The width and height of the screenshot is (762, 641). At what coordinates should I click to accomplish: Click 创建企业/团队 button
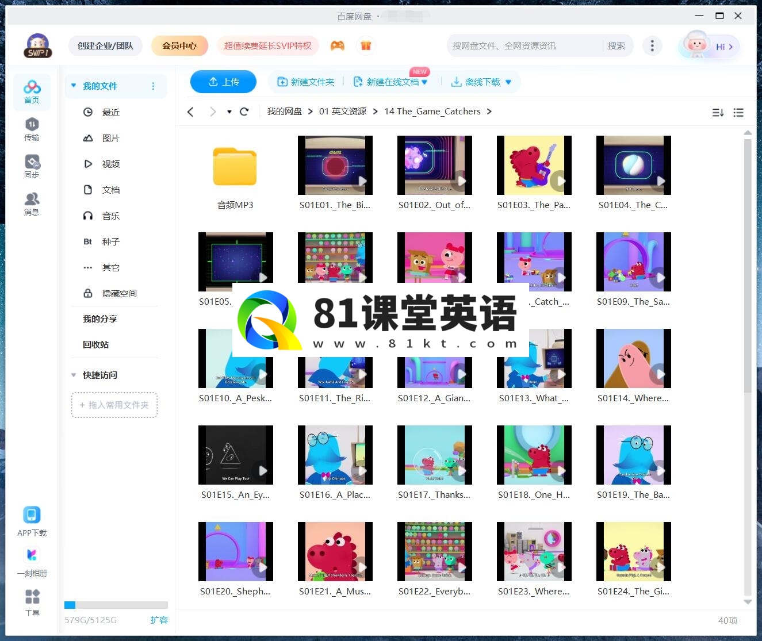105,45
